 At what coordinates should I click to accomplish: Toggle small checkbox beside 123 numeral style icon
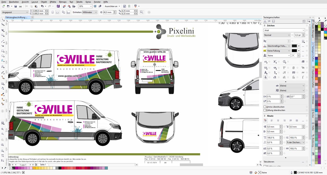click(269, 68)
